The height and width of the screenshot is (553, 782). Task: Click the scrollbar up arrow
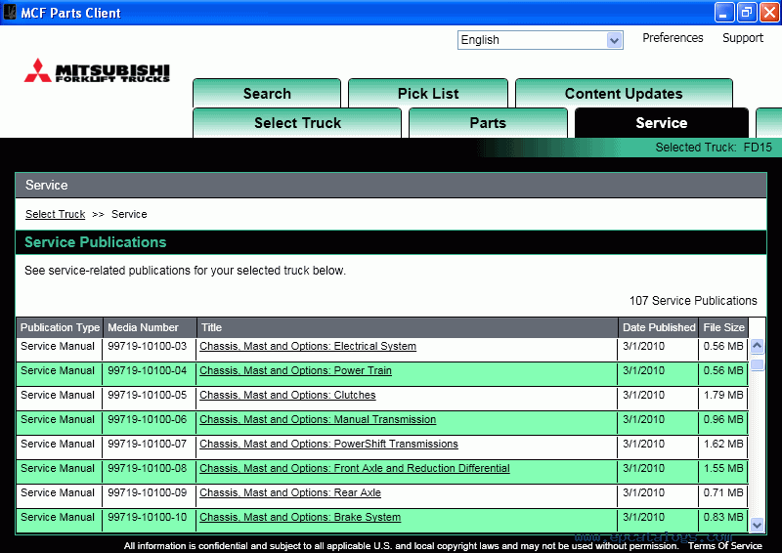coord(757,346)
